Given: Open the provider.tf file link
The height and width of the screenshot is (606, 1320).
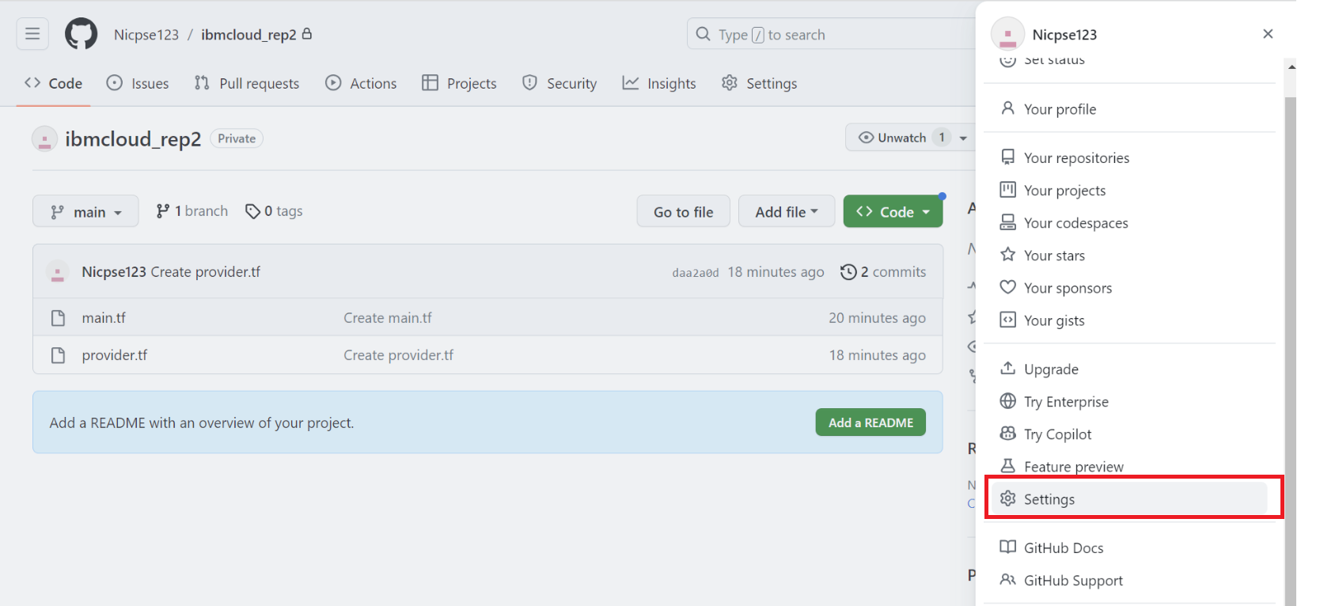Looking at the screenshot, I should click(x=115, y=355).
